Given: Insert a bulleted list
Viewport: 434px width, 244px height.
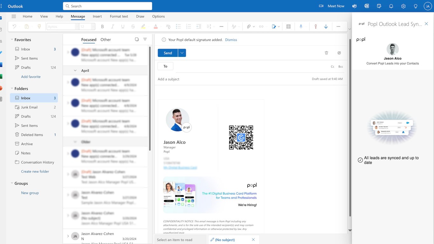Looking at the screenshot, I should point(178,27).
